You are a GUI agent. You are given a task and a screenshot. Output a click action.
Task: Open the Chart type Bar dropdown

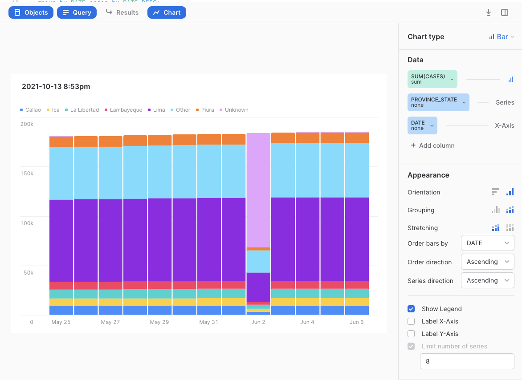(x=502, y=37)
